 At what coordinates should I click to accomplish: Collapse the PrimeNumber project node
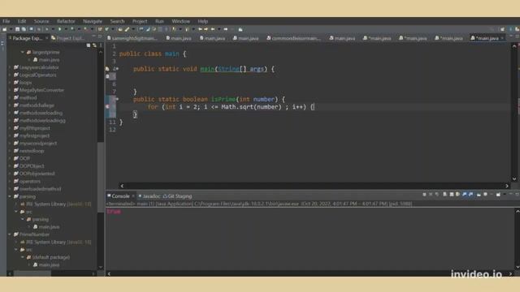[10, 234]
